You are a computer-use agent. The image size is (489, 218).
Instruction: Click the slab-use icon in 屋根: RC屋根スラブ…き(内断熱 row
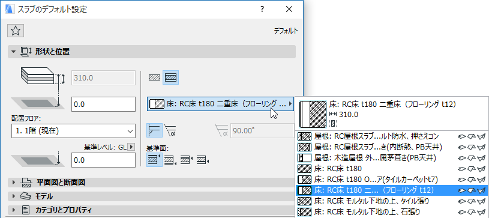pyautogui.click(x=471, y=147)
